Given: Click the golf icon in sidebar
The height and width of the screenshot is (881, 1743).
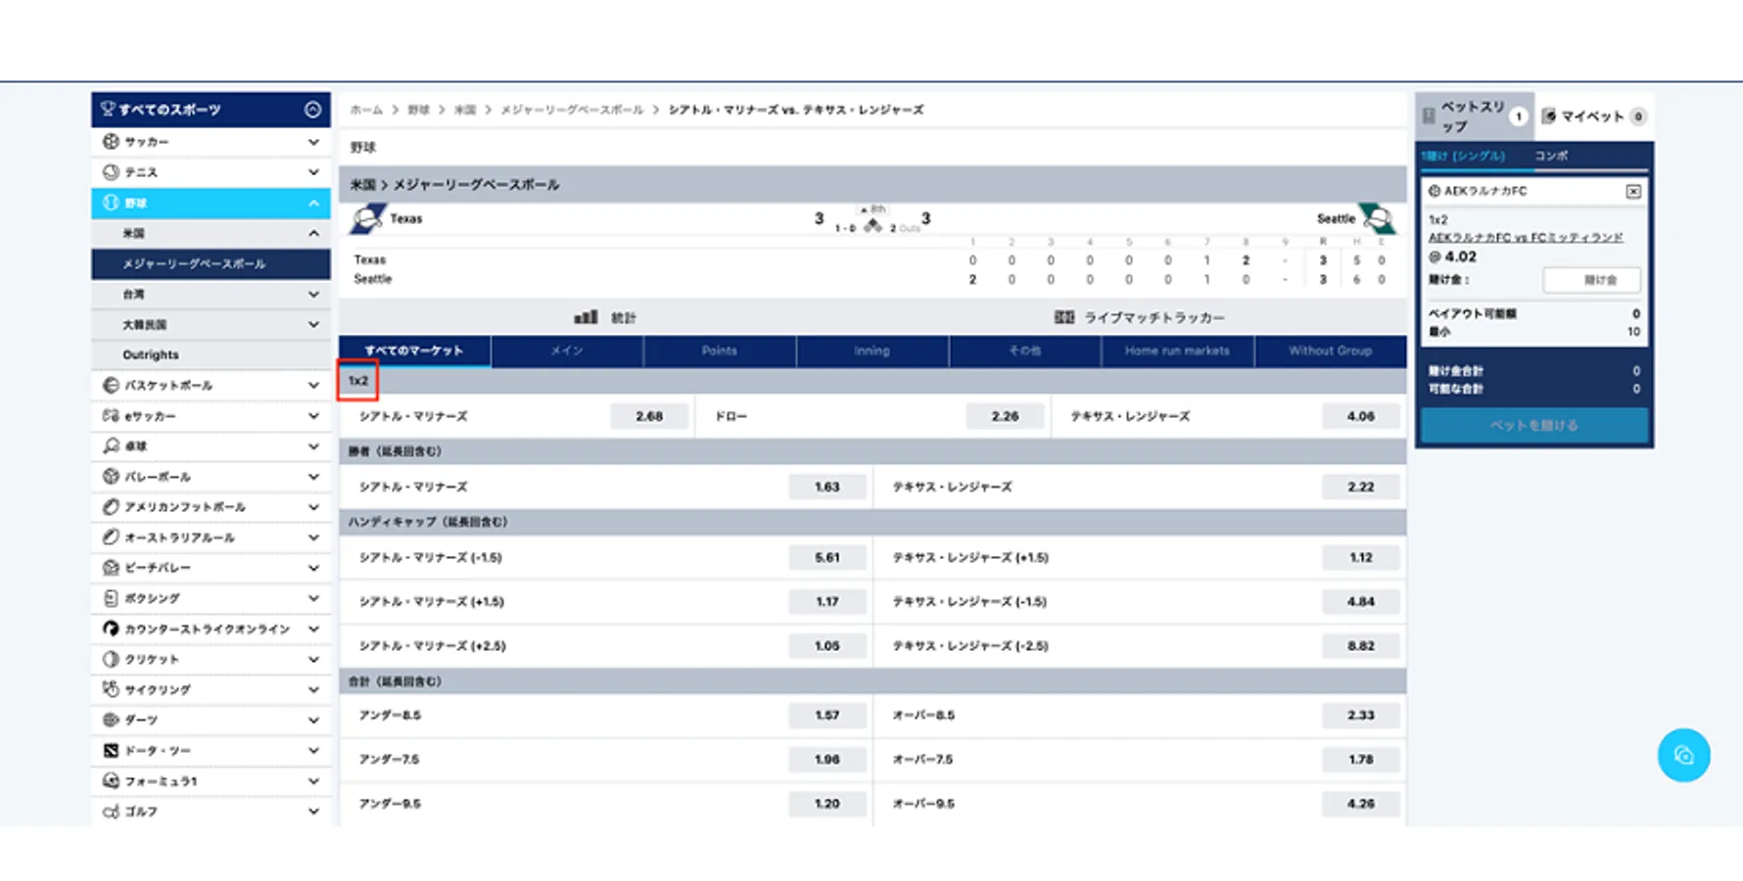Looking at the screenshot, I should pyautogui.click(x=111, y=811).
